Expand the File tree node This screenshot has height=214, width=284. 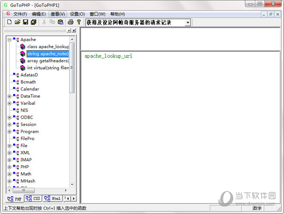9,146
